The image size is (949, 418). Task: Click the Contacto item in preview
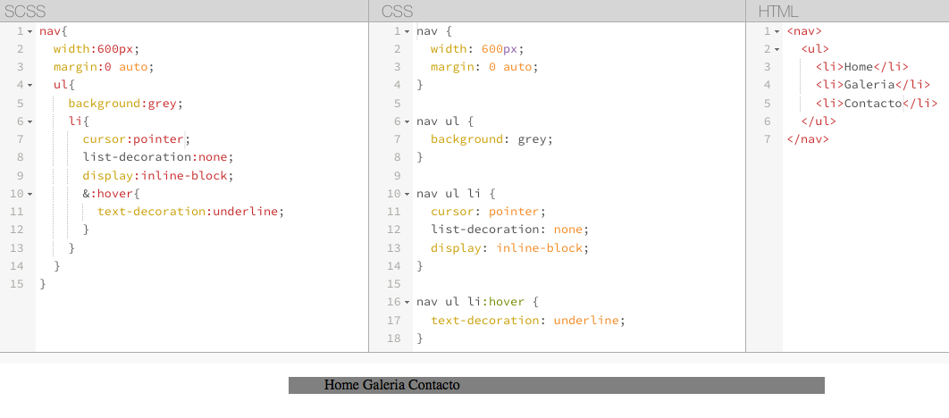point(434,385)
